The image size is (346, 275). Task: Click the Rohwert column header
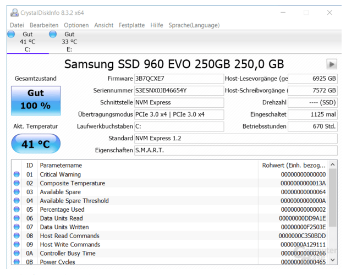tap(294, 166)
